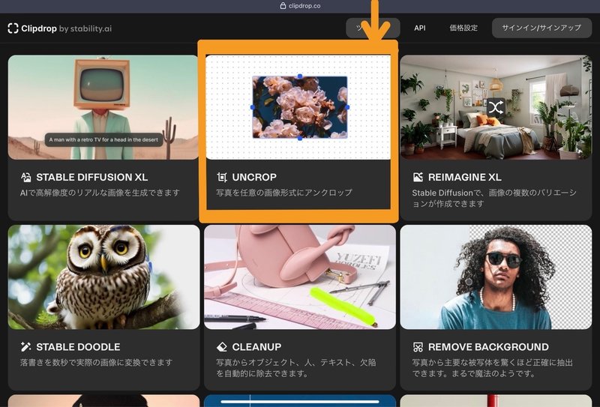The width and height of the screenshot is (600, 407).
Task: Click 'AIで高解像度のリアルな画像を生成できます' text
Action: pyautogui.click(x=100, y=193)
